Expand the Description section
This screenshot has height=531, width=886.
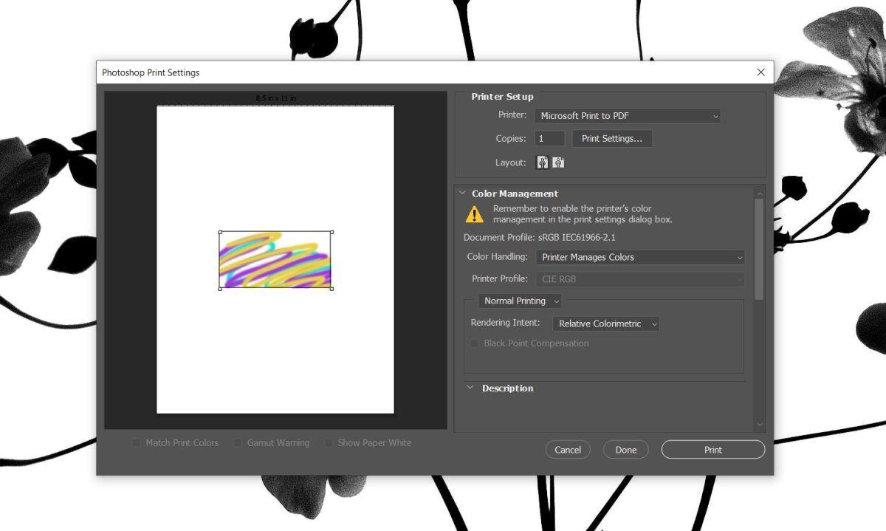[470, 388]
